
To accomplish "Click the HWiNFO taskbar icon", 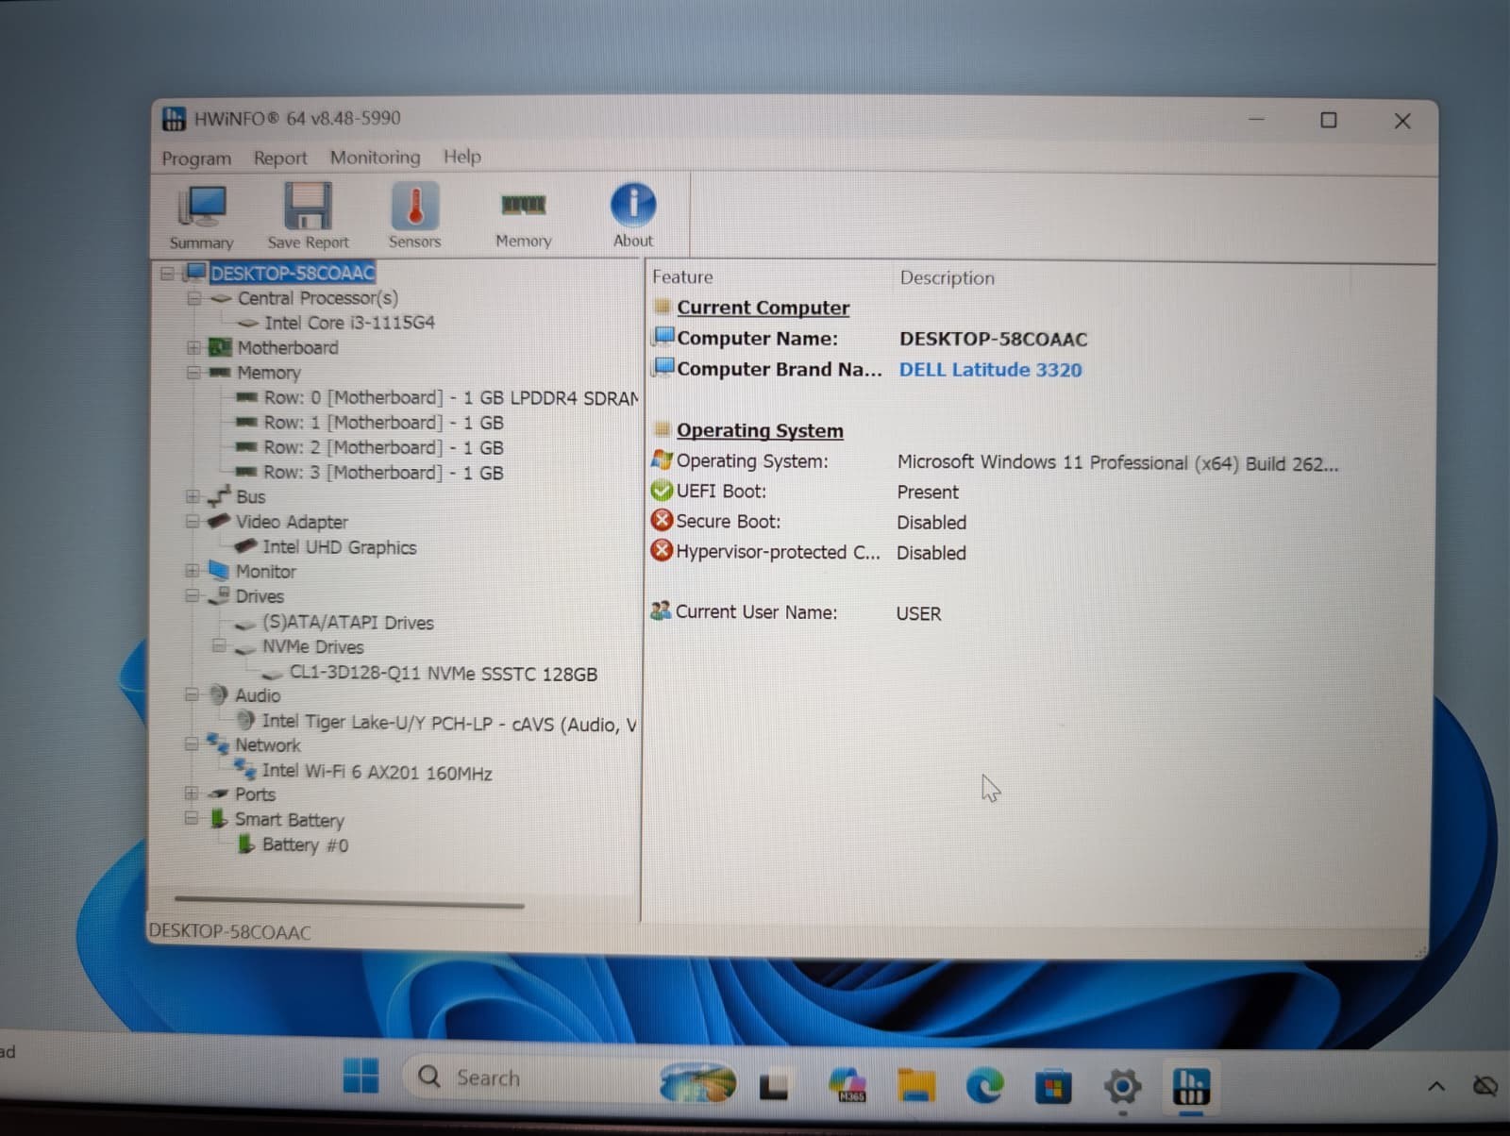I will point(1190,1087).
